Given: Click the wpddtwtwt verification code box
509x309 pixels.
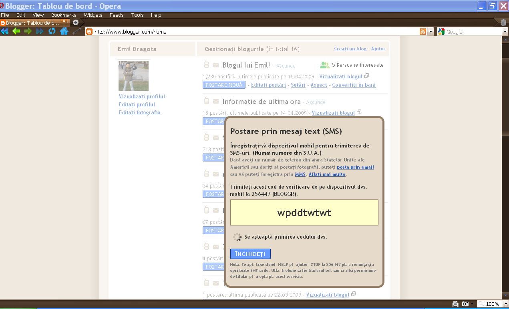Looking at the screenshot, I should point(304,213).
